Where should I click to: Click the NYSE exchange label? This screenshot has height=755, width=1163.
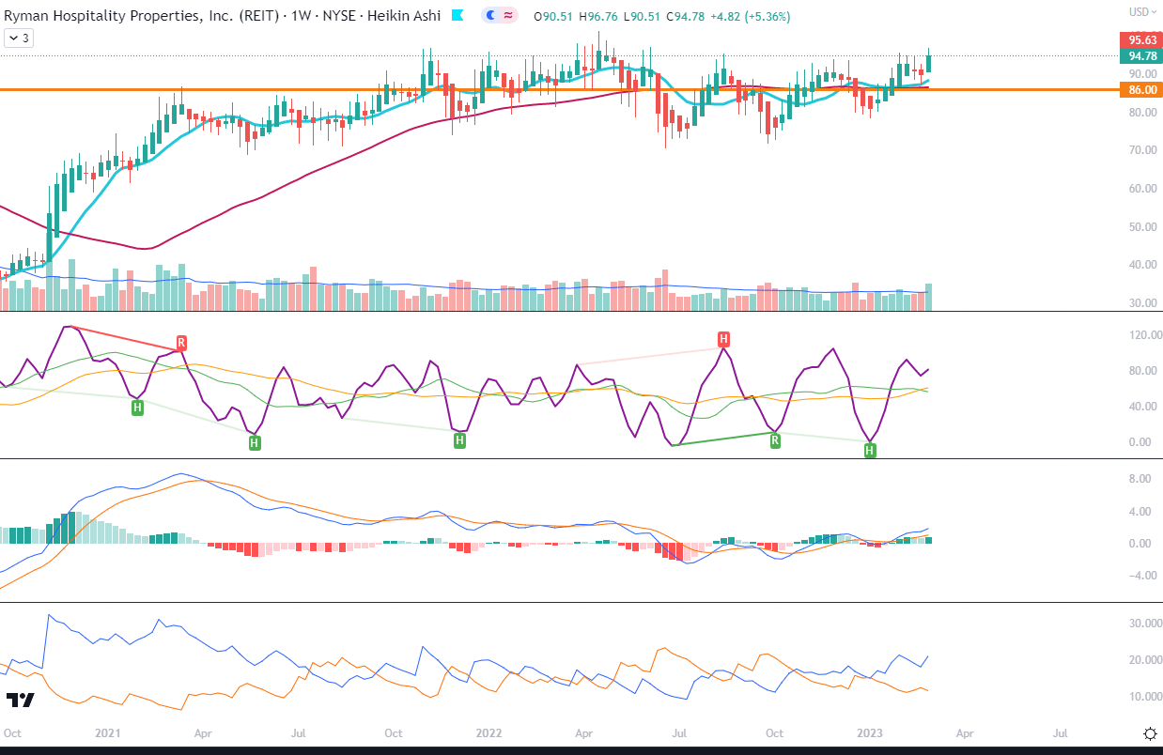337,16
